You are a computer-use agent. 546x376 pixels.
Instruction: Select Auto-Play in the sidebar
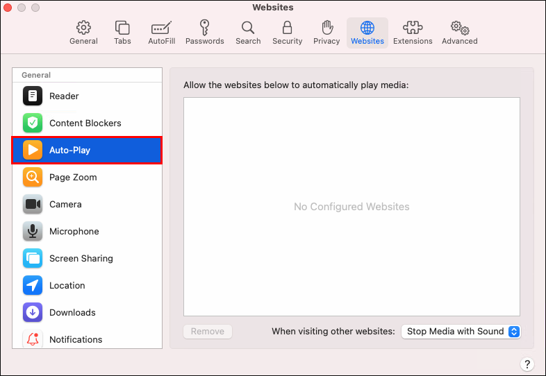click(x=87, y=151)
